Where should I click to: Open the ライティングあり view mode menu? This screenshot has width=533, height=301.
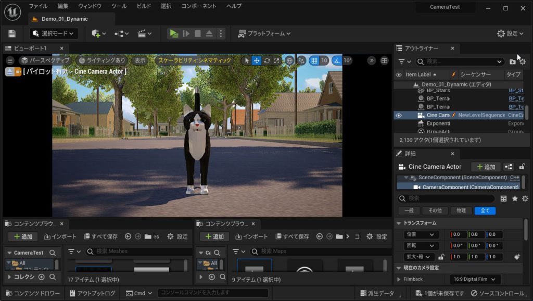pyautogui.click(x=102, y=60)
